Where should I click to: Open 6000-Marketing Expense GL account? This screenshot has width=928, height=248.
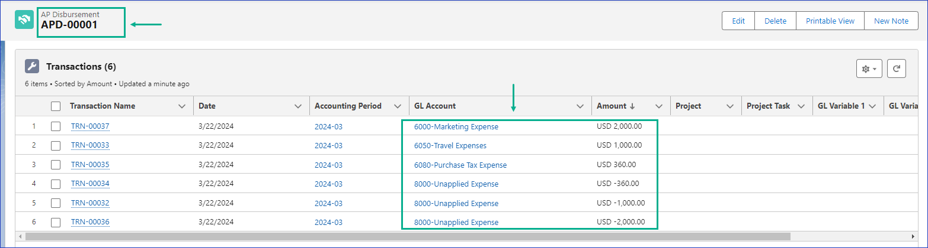(456, 126)
